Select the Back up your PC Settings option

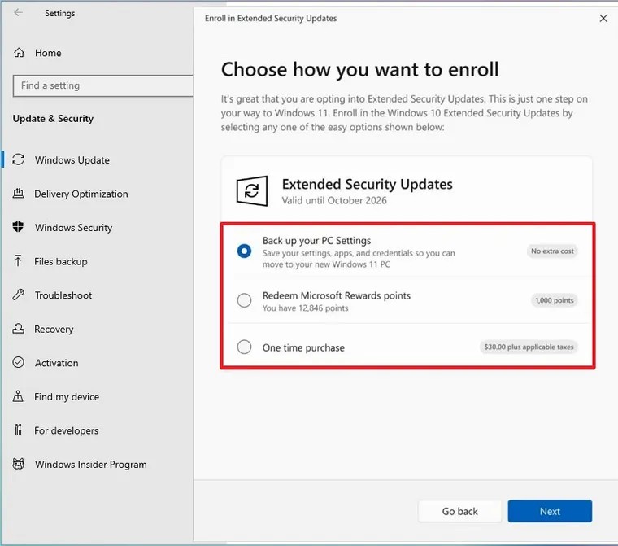click(x=244, y=251)
